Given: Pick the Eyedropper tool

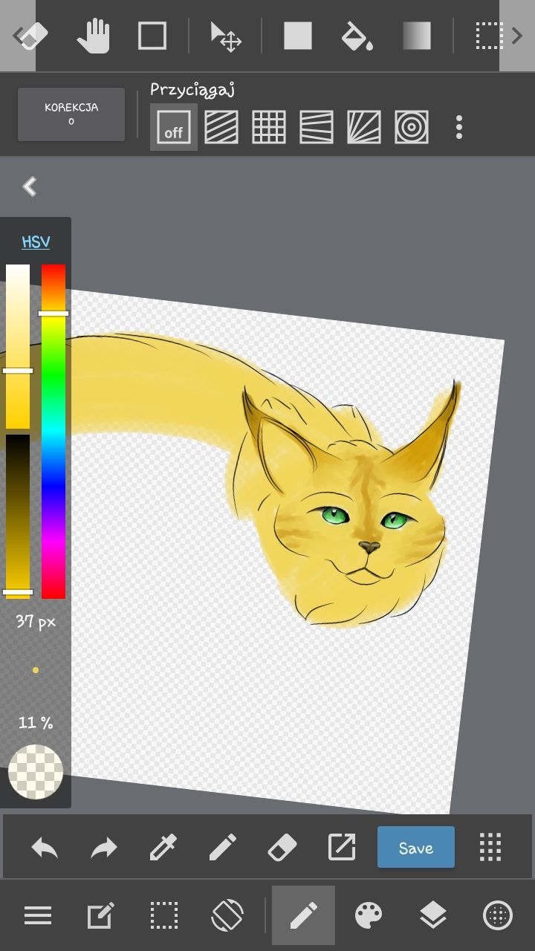Looking at the screenshot, I should [163, 848].
